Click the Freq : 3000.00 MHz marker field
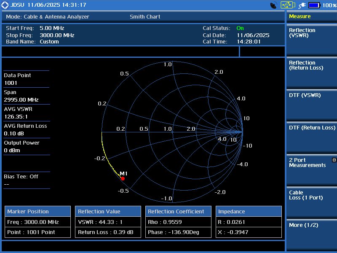This screenshot has height=253, width=337. [37, 222]
